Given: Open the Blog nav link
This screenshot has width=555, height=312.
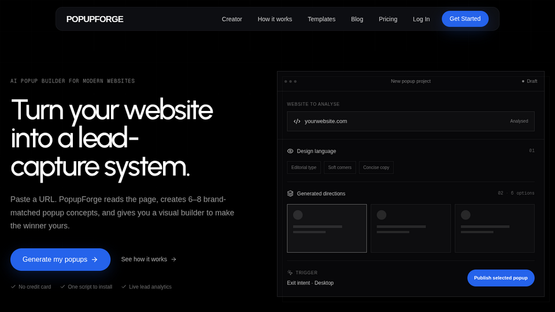Looking at the screenshot, I should tap(357, 19).
